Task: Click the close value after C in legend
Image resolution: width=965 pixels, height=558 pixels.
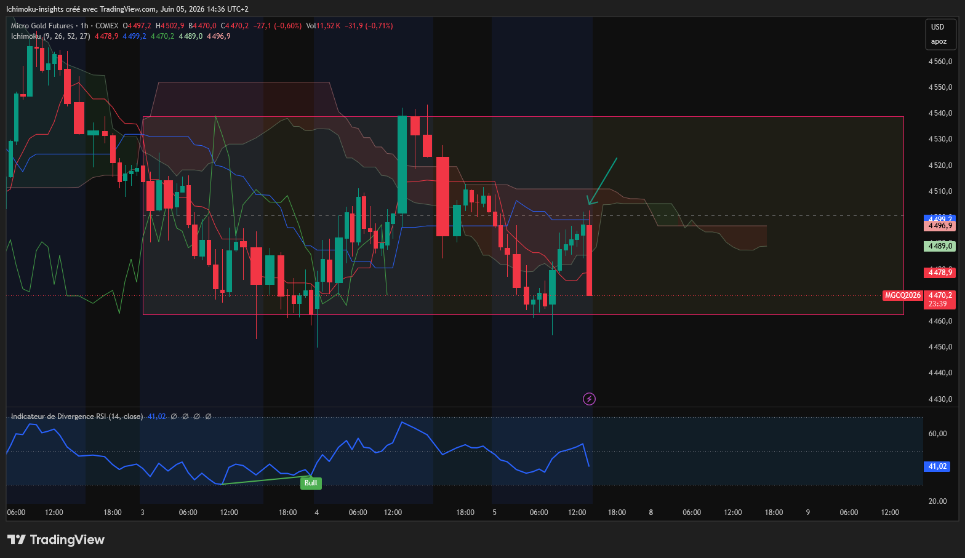Action: pos(238,26)
